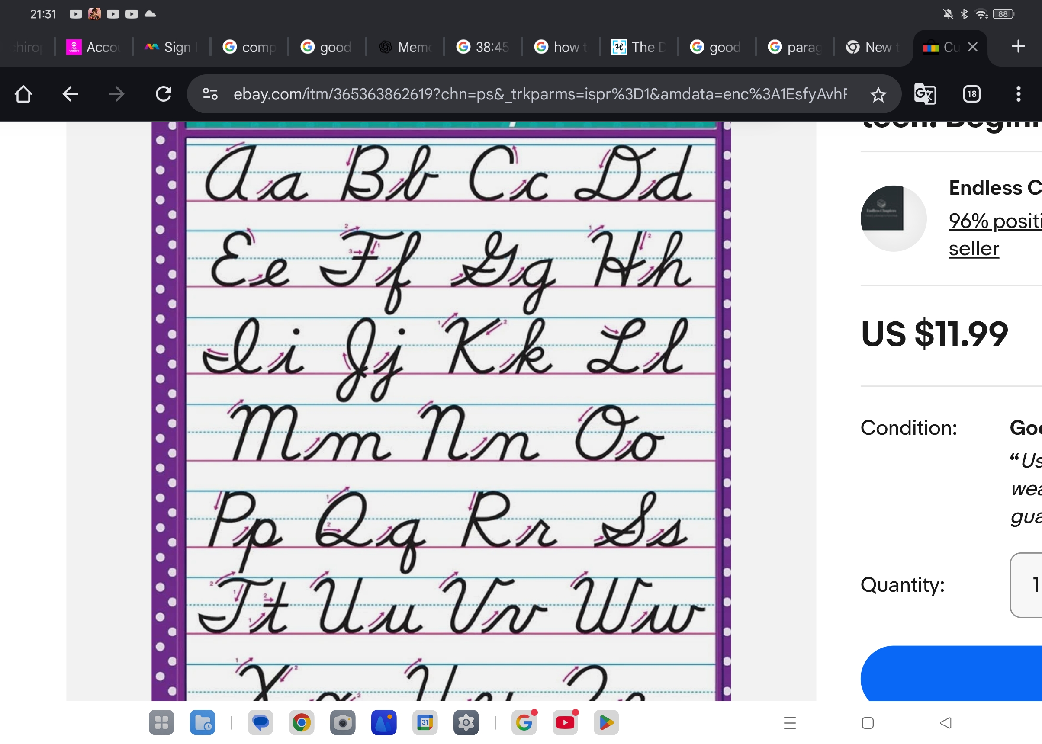The width and height of the screenshot is (1042, 744).
Task: Open Google Translate page icon
Action: pos(925,94)
